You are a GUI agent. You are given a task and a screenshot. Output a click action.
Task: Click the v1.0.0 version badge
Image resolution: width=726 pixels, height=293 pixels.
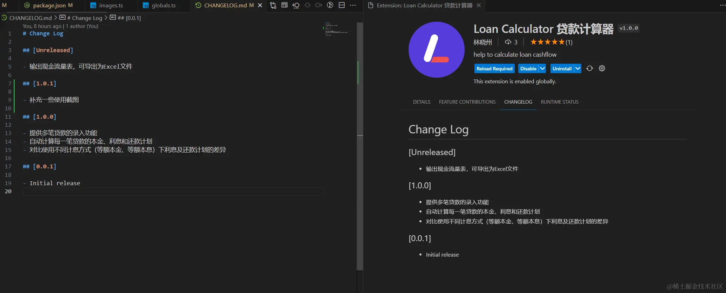tap(629, 28)
